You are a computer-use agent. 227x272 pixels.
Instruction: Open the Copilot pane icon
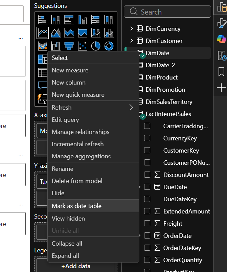click(221, 39)
